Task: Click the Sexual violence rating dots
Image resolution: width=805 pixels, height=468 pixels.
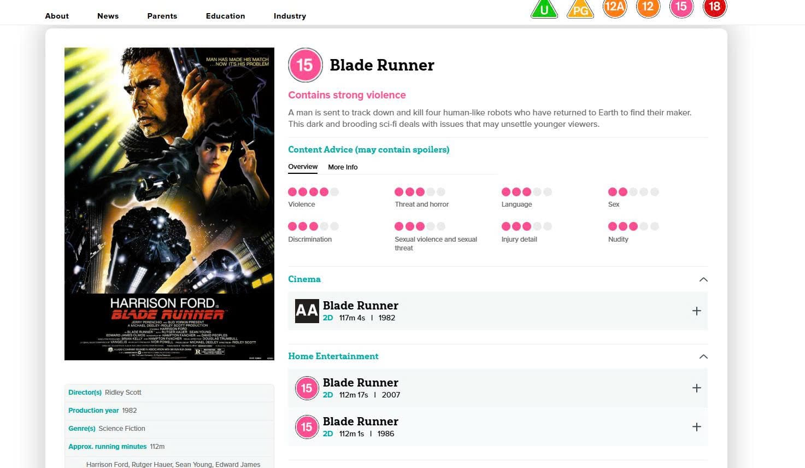Action: 420,226
